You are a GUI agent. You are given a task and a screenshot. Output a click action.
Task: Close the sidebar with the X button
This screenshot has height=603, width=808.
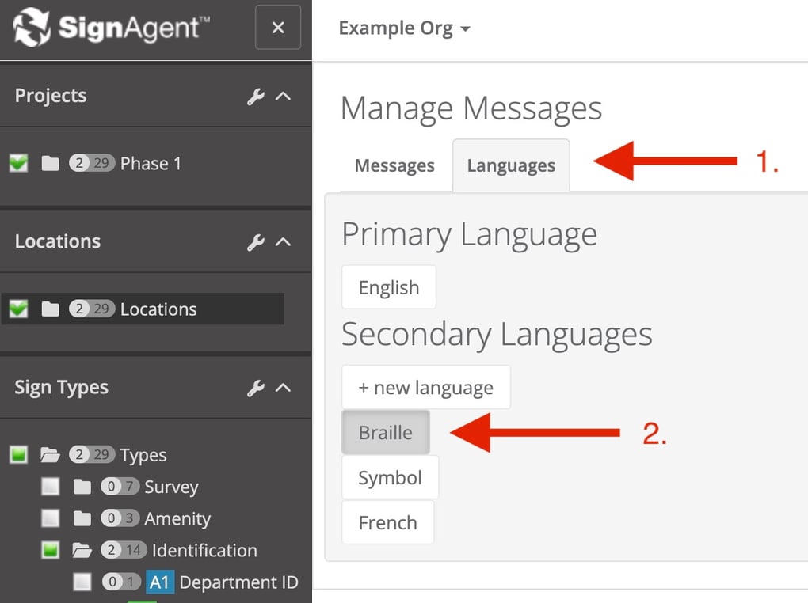(278, 28)
